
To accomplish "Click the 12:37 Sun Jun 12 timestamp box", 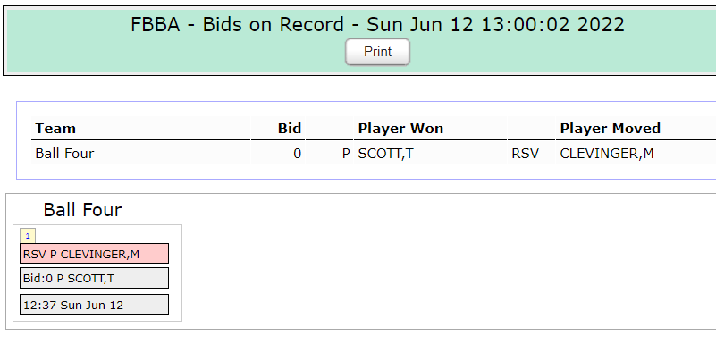I will click(x=94, y=305).
